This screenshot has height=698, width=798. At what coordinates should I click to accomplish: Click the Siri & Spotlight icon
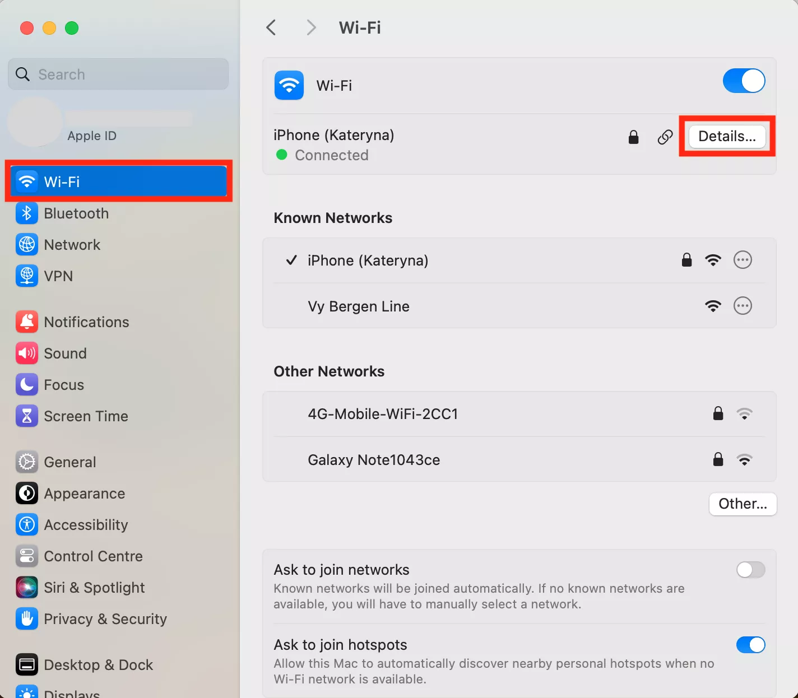pyautogui.click(x=26, y=588)
